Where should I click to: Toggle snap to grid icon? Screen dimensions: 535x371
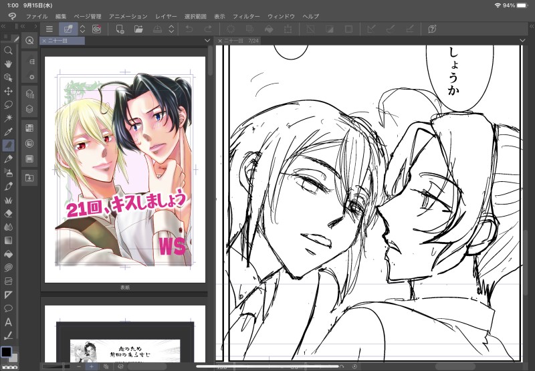pos(409,29)
